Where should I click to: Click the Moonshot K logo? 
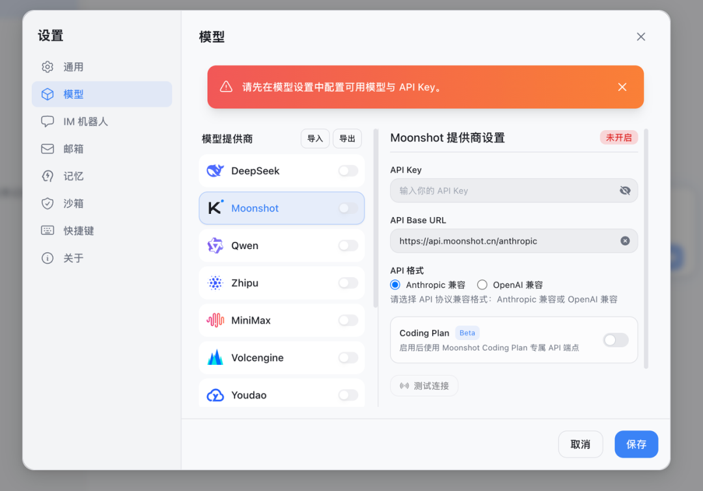pyautogui.click(x=215, y=208)
